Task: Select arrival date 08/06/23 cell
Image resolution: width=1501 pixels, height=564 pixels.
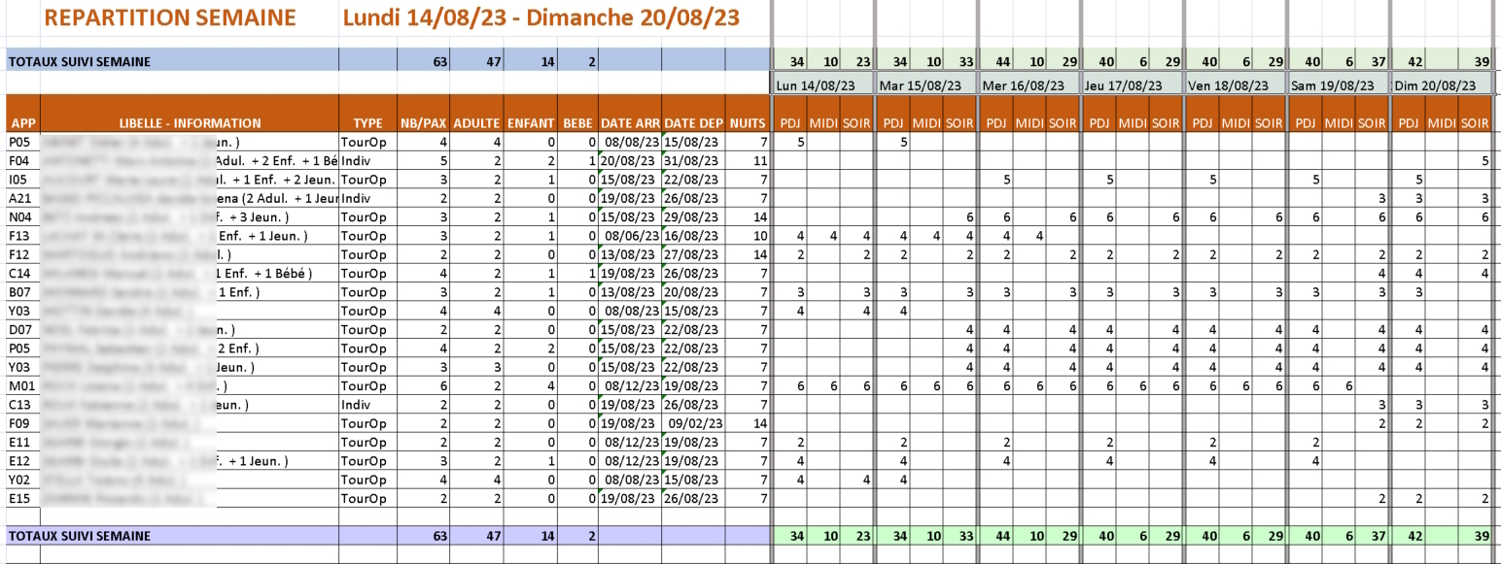Action: tap(629, 236)
